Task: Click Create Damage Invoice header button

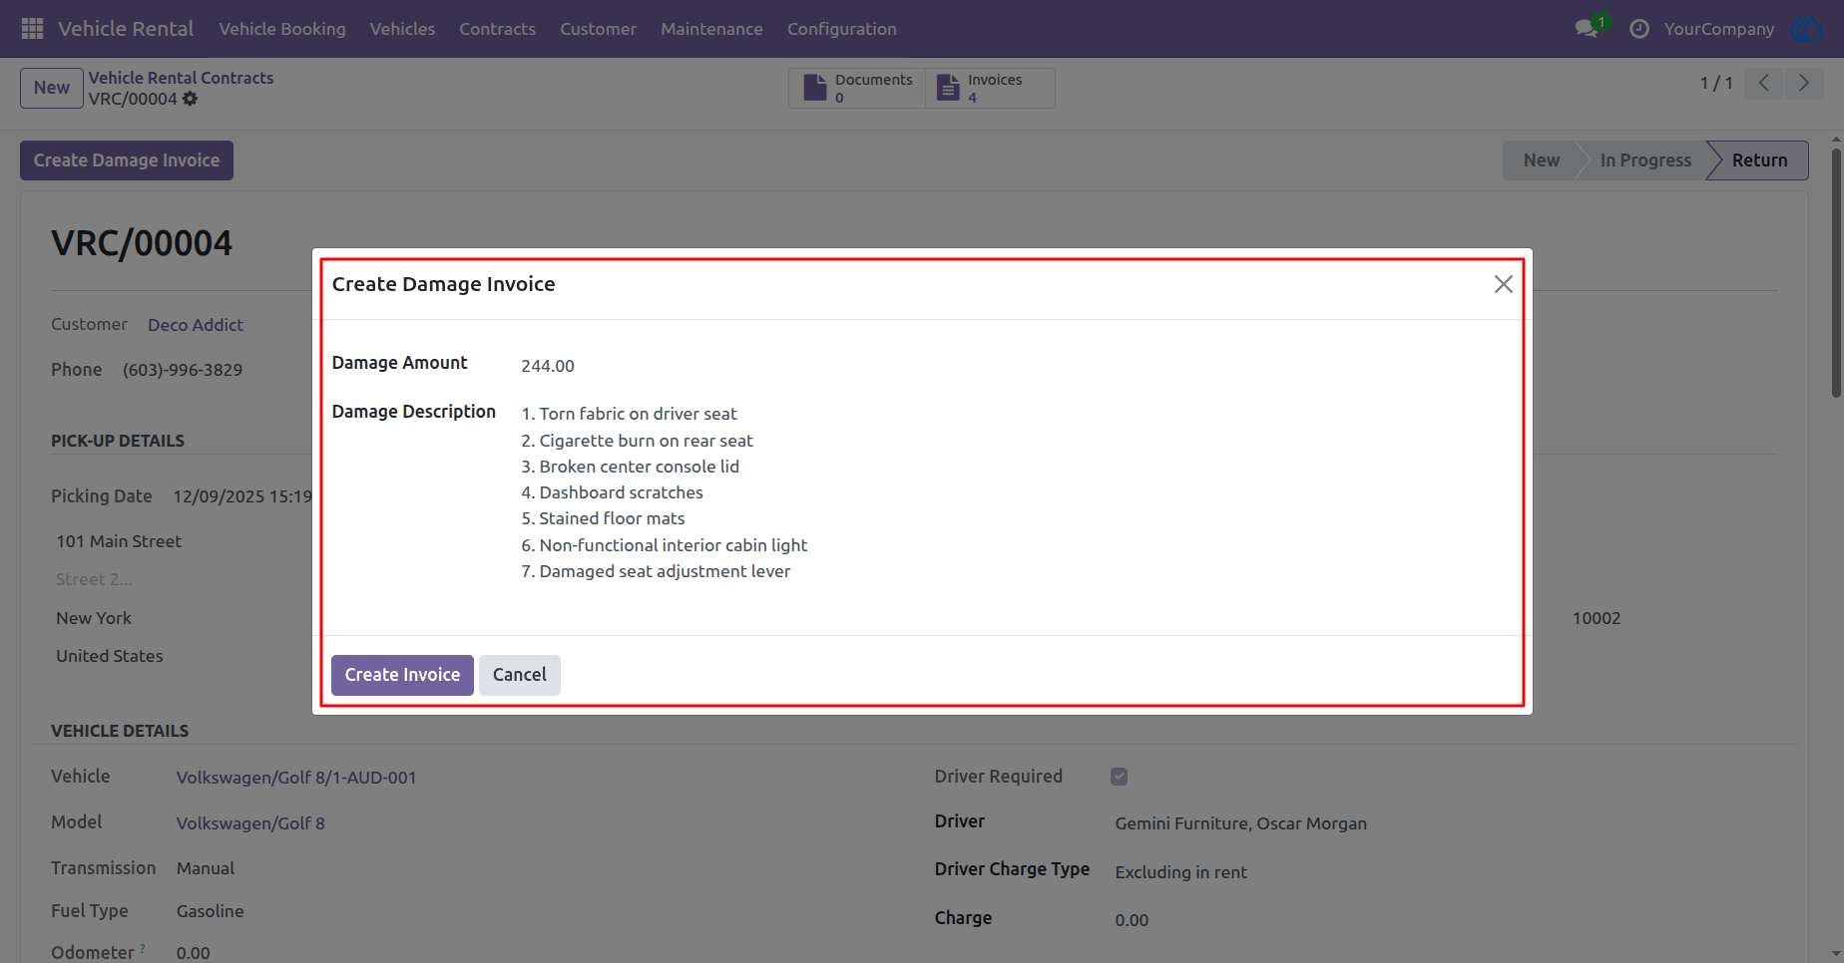Action: 127,160
